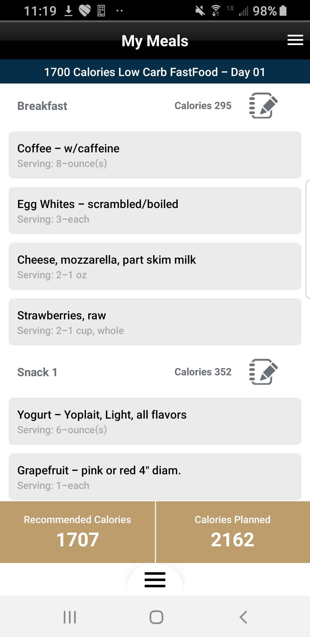Tap the 1700 Calories Low Carb plan banner
This screenshot has width=310, height=637.
click(x=155, y=72)
